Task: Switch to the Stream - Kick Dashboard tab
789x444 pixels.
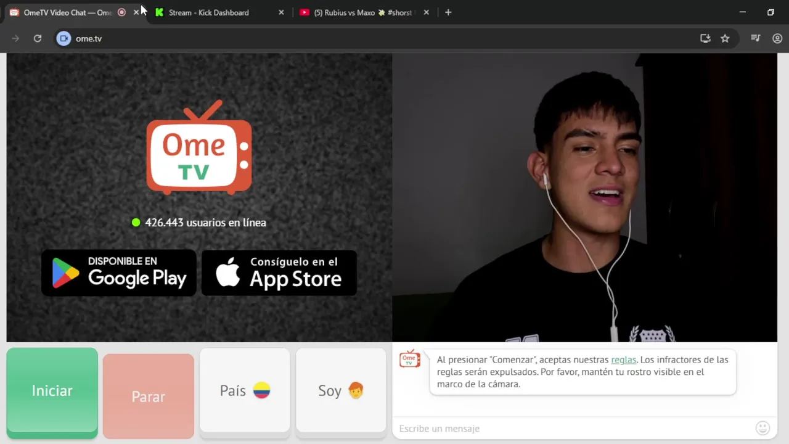Action: (x=208, y=12)
